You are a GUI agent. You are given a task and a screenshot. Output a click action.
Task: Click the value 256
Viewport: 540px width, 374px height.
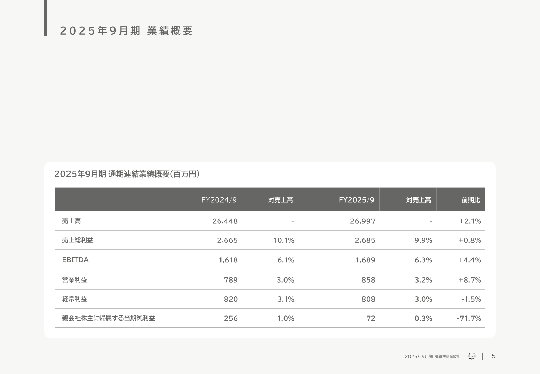coord(231,318)
